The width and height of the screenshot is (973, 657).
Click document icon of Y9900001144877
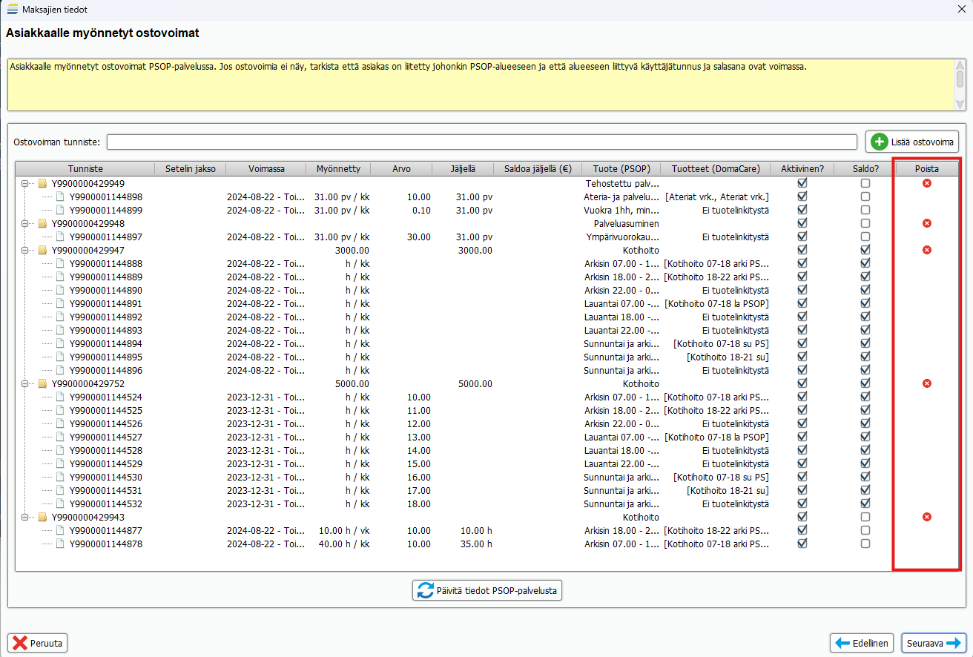61,531
